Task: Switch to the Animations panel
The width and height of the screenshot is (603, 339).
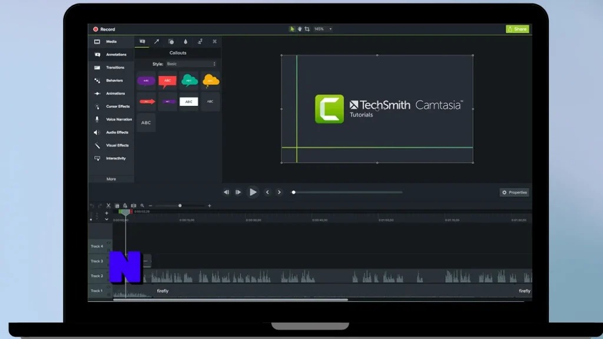Action: coord(111,94)
